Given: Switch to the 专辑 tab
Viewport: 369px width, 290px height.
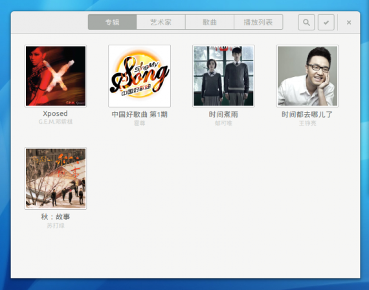Looking at the screenshot, I should 112,22.
